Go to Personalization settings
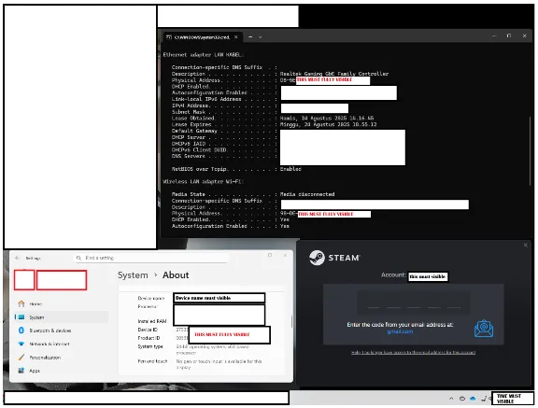The width and height of the screenshot is (538, 408). 39,358
